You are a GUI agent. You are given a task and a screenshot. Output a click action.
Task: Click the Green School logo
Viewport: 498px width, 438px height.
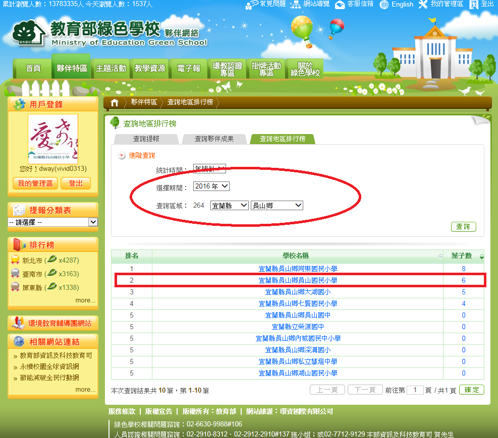[x=109, y=33]
